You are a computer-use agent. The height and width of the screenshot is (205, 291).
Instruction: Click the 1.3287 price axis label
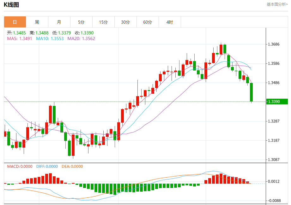274,121
